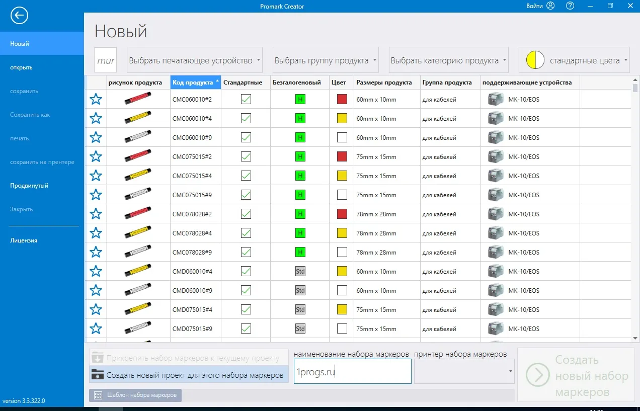Star the CMC060010#4 product row
The width and height of the screenshot is (640, 411).
(x=96, y=118)
